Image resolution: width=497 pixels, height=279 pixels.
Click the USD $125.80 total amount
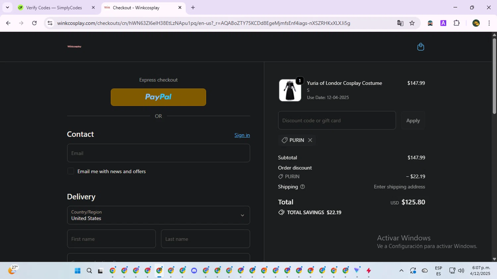408,202
